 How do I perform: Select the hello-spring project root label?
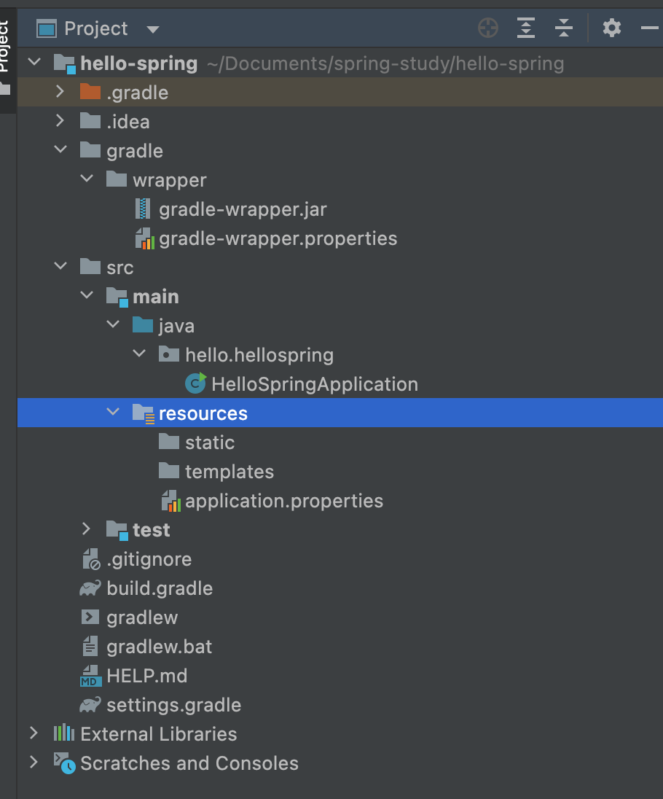[x=139, y=63]
